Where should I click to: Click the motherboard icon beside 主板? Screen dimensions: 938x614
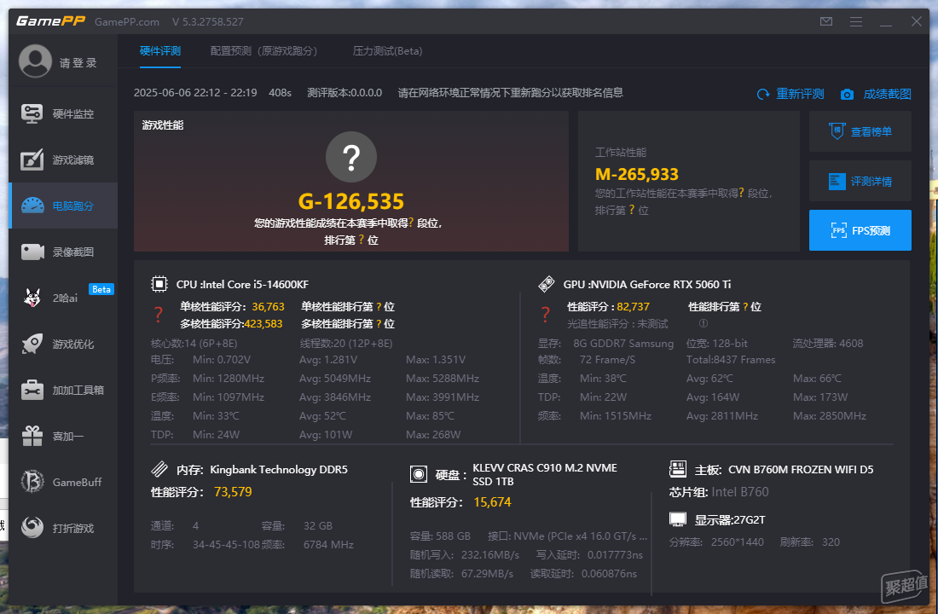(678, 469)
